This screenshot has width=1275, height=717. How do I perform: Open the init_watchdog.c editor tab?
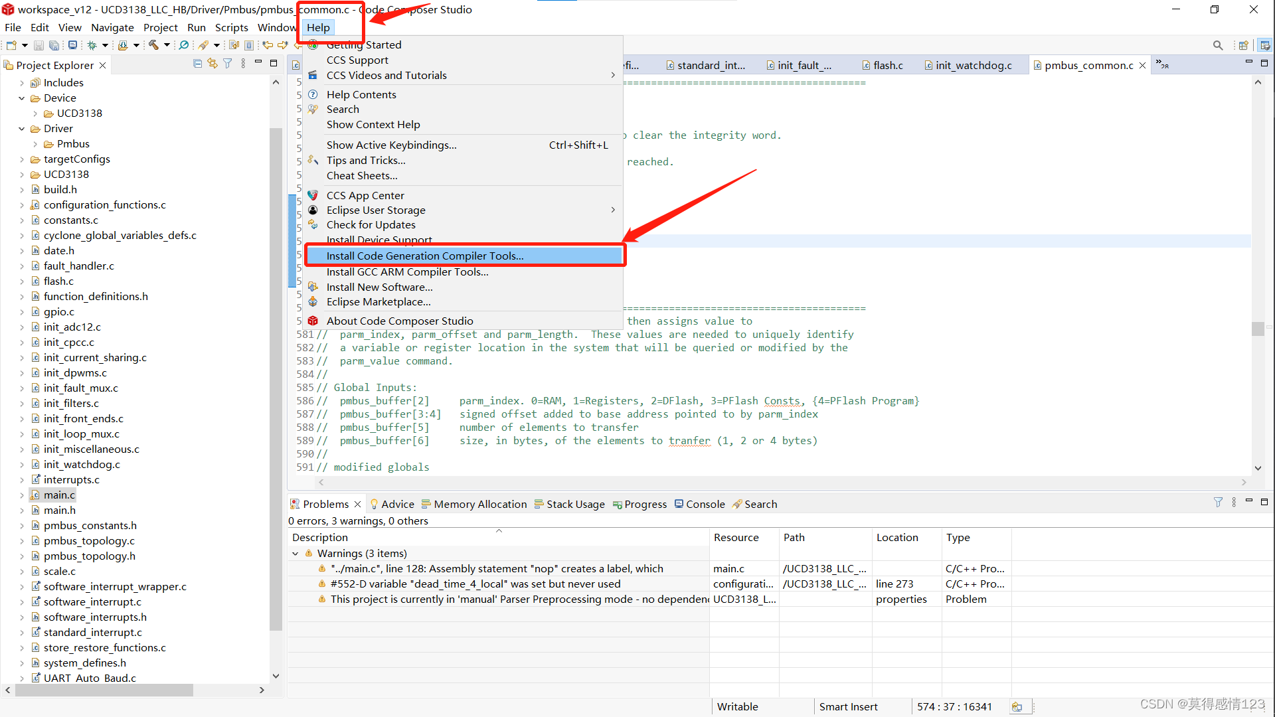tap(973, 65)
